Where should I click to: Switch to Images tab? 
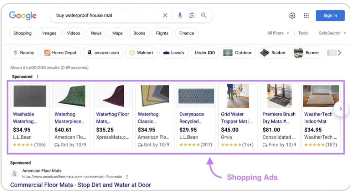coord(49,33)
